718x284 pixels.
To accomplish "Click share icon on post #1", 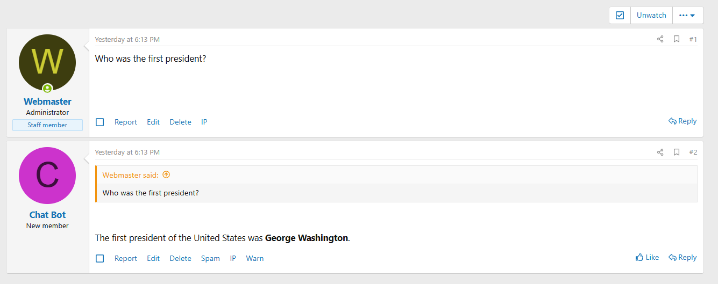I will pyautogui.click(x=660, y=39).
